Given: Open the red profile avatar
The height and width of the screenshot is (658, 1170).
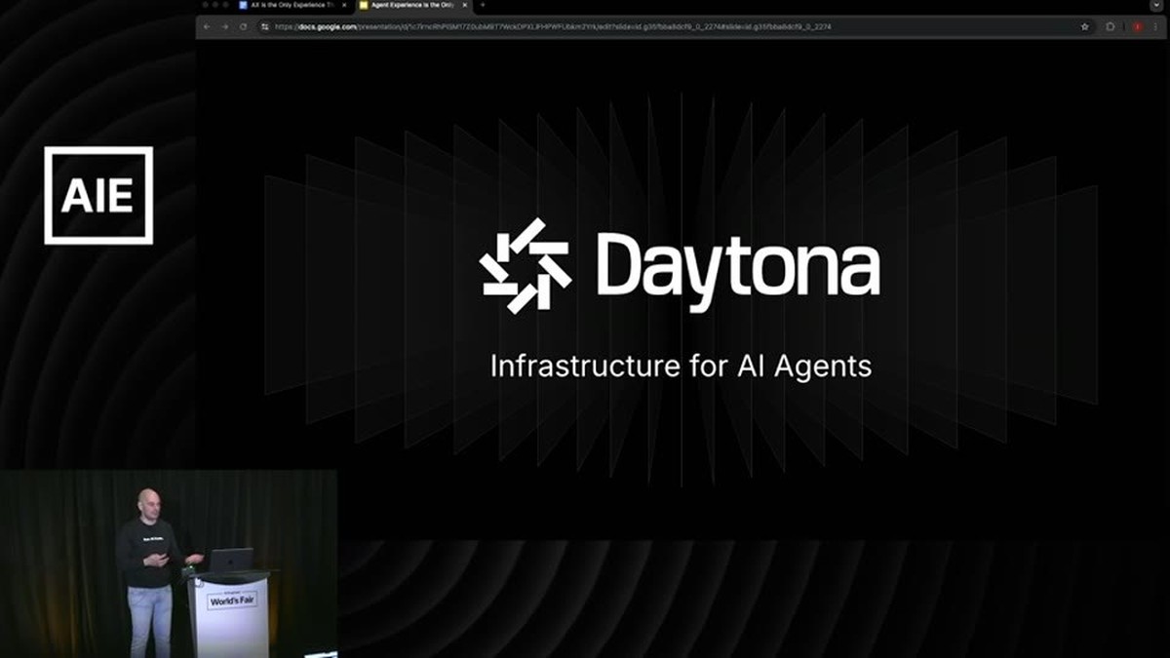Looking at the screenshot, I should (1137, 26).
